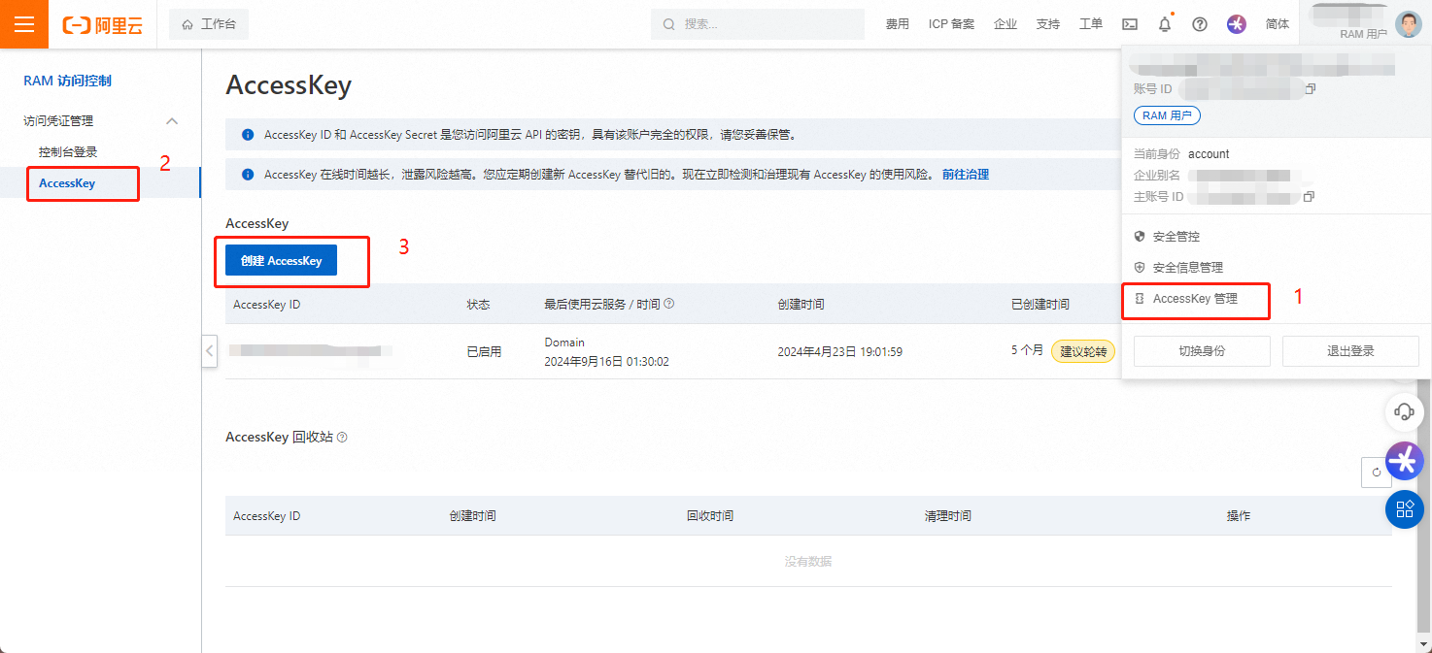Screen dimensions: 1432x653
Task: Open the 工单 menu
Action: (x=1091, y=24)
